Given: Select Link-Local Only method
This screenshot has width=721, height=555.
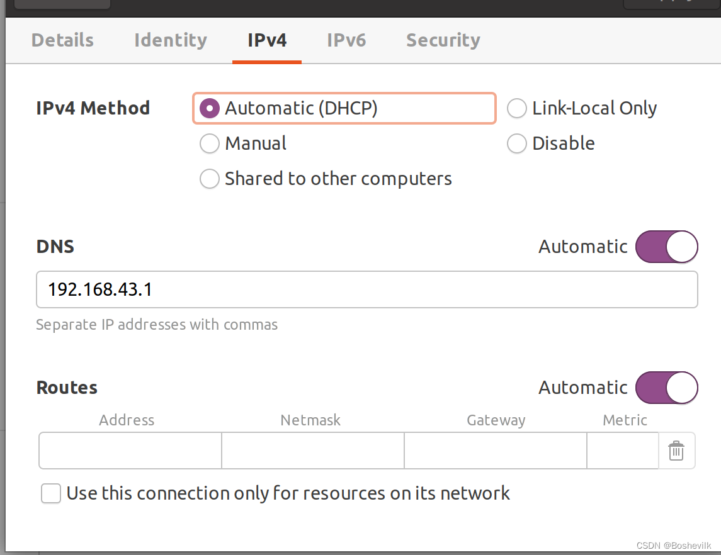Looking at the screenshot, I should coord(516,109).
